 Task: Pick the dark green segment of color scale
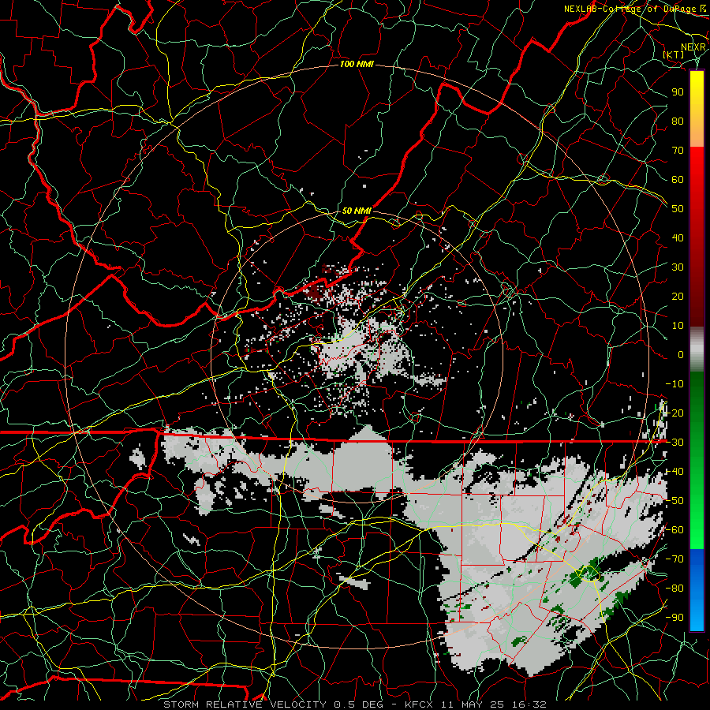click(697, 408)
